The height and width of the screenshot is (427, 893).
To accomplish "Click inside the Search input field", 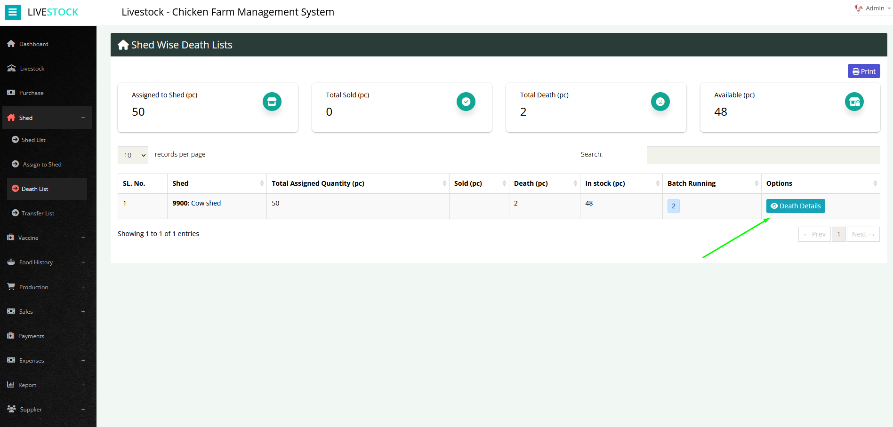I will click(x=763, y=155).
